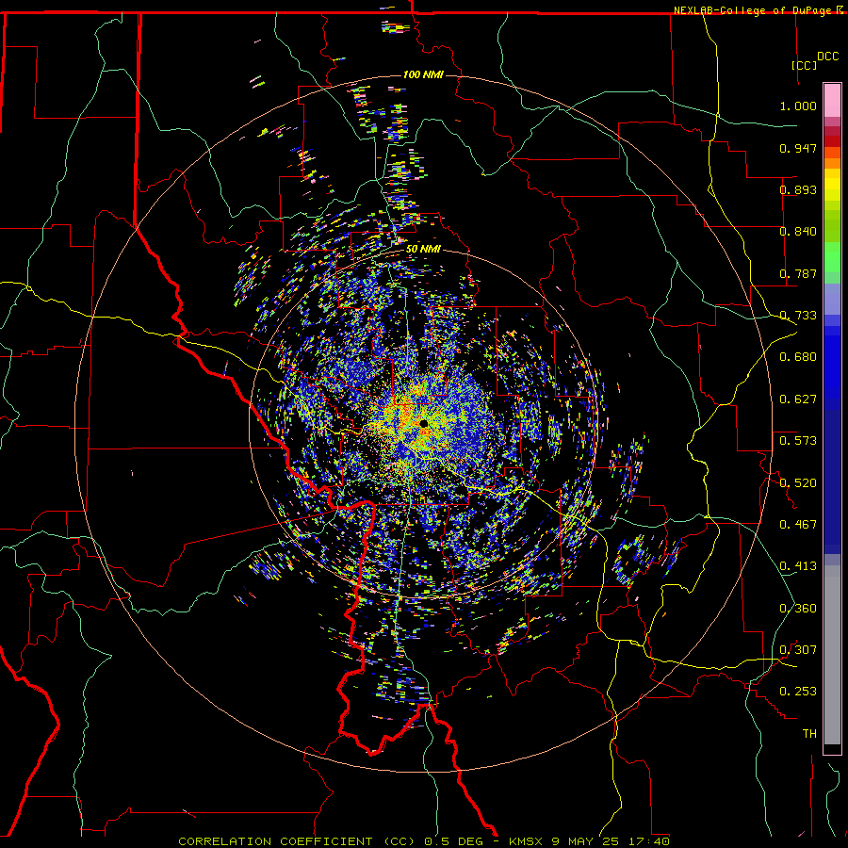Click the Correlation Coefficient caption at bottom

[x=424, y=841]
